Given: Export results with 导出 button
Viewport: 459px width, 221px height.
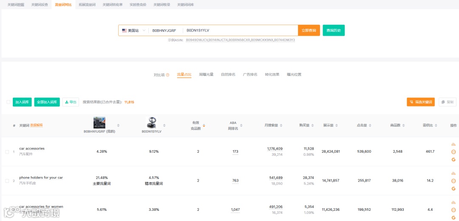Looking at the screenshot, I should (x=71, y=102).
